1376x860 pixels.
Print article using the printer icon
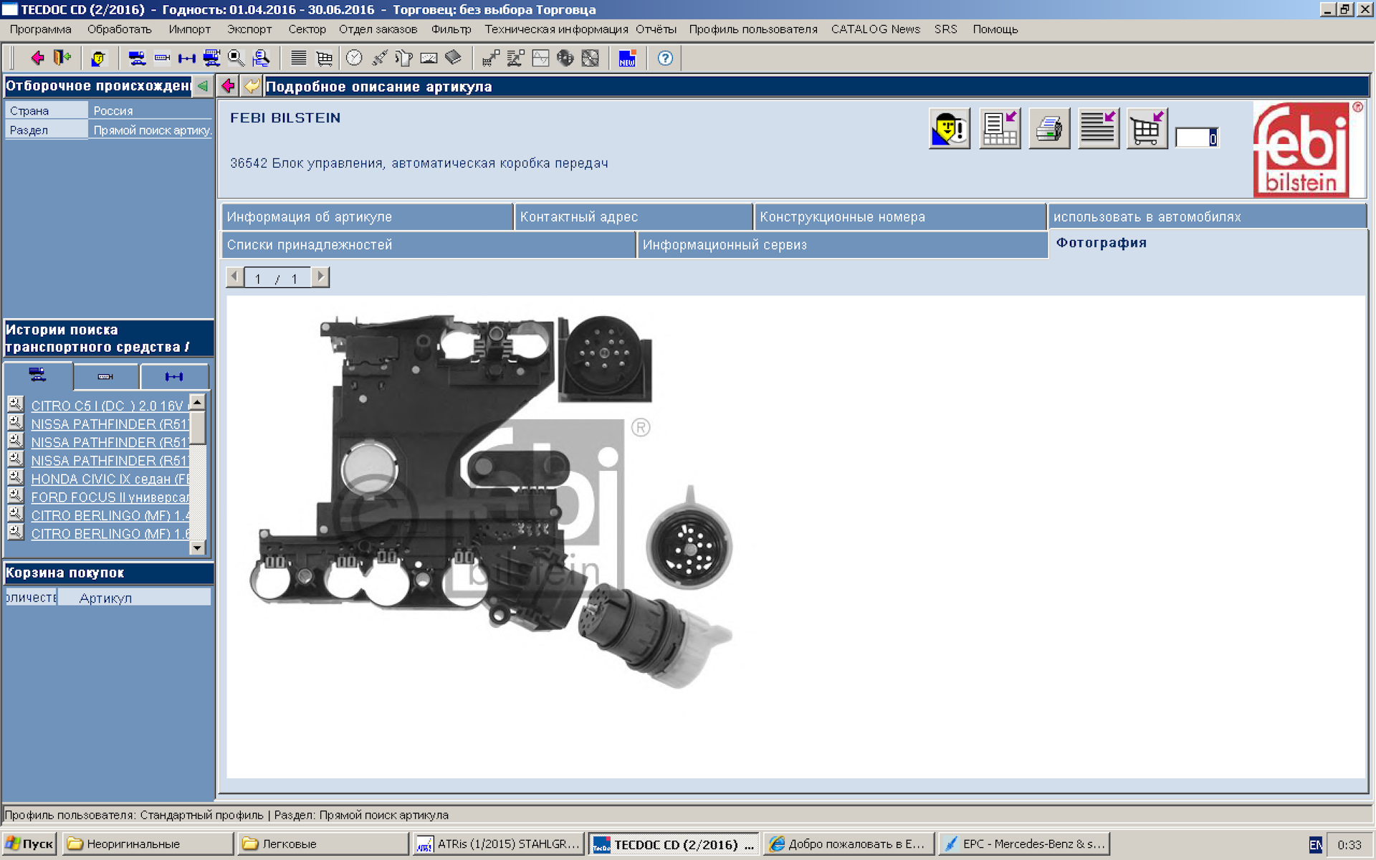pyautogui.click(x=1049, y=129)
